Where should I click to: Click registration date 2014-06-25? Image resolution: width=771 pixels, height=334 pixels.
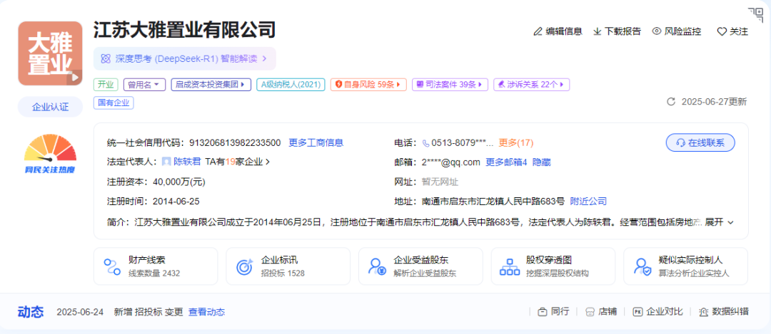coord(176,201)
